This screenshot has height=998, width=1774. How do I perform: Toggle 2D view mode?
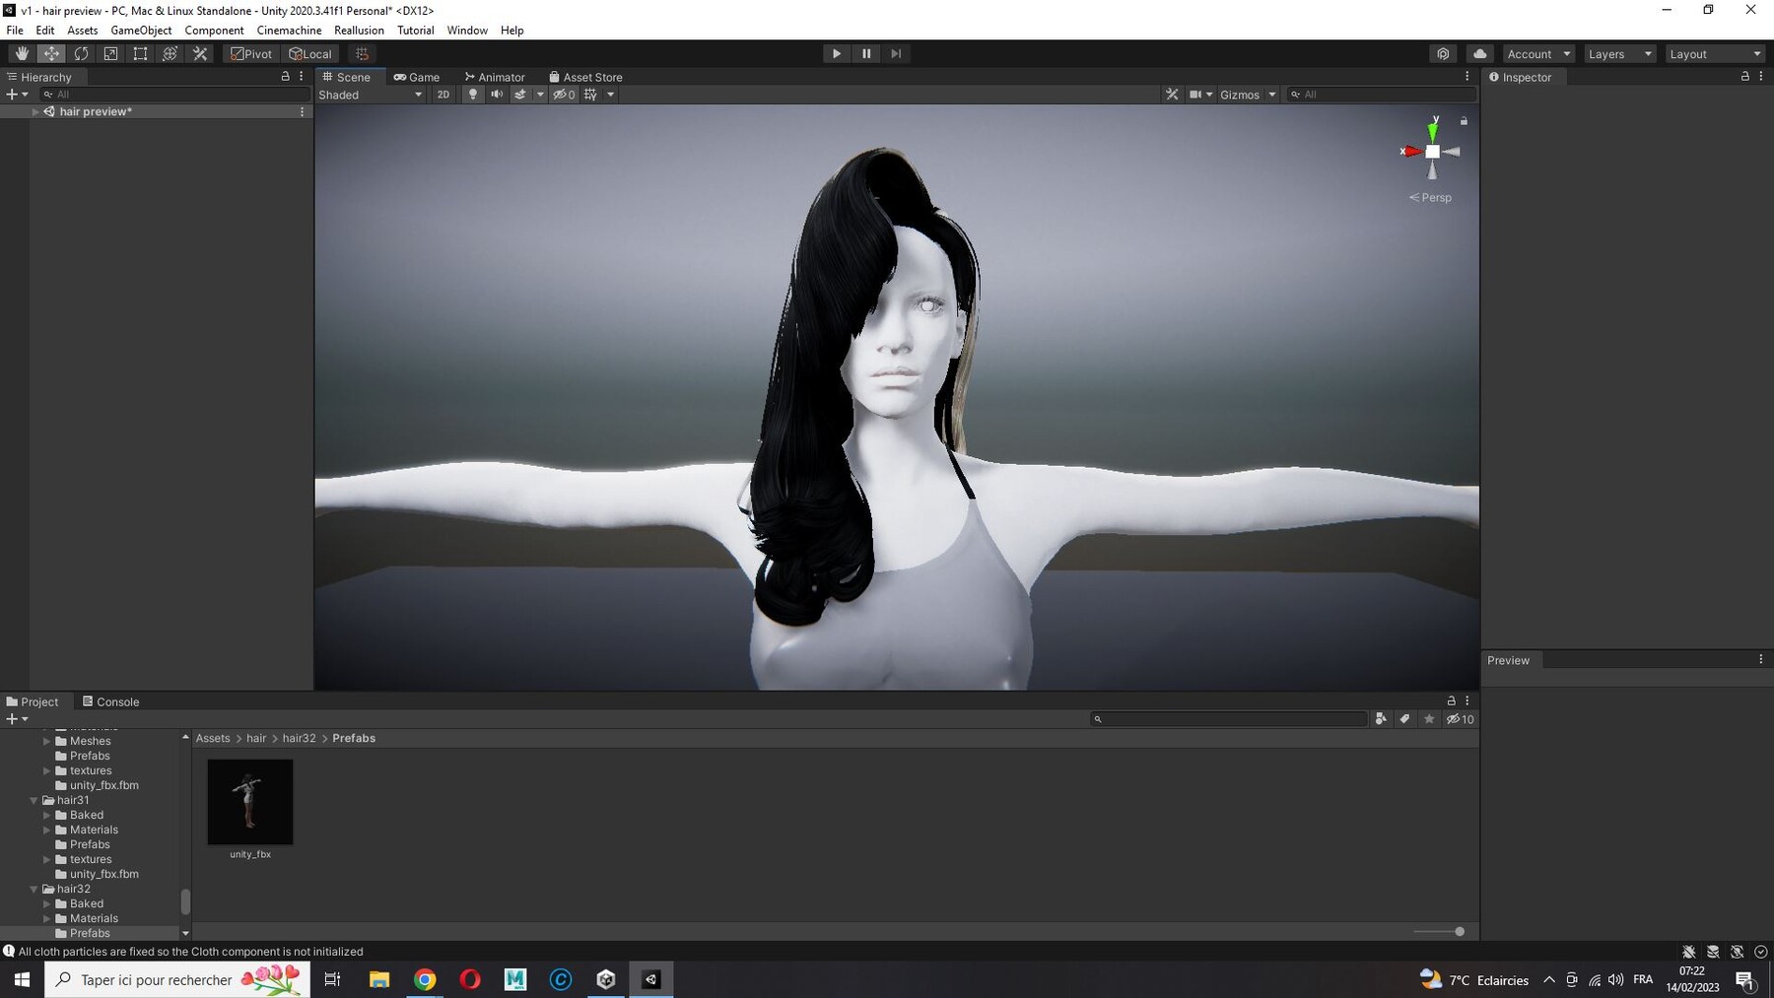(443, 95)
